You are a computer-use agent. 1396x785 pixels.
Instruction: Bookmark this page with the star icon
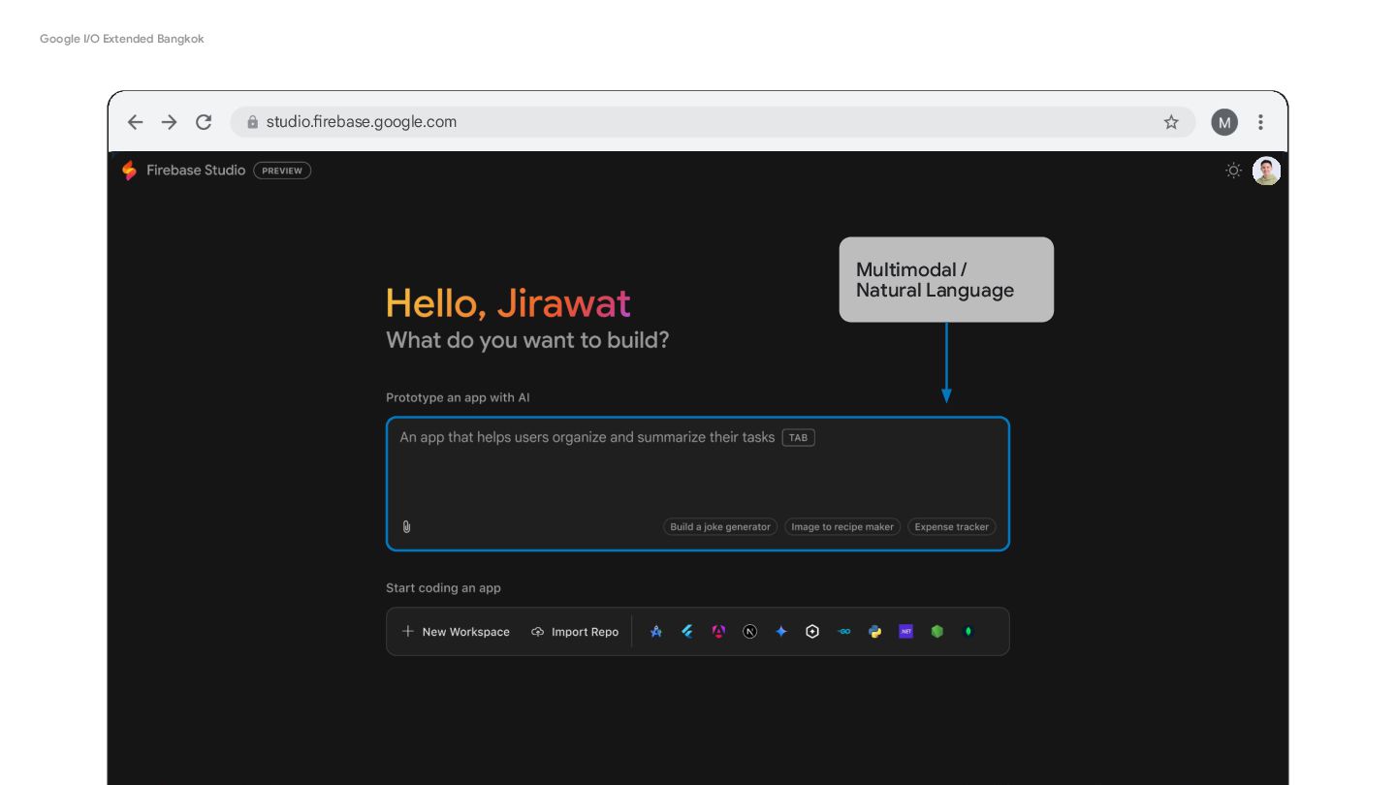tap(1171, 122)
